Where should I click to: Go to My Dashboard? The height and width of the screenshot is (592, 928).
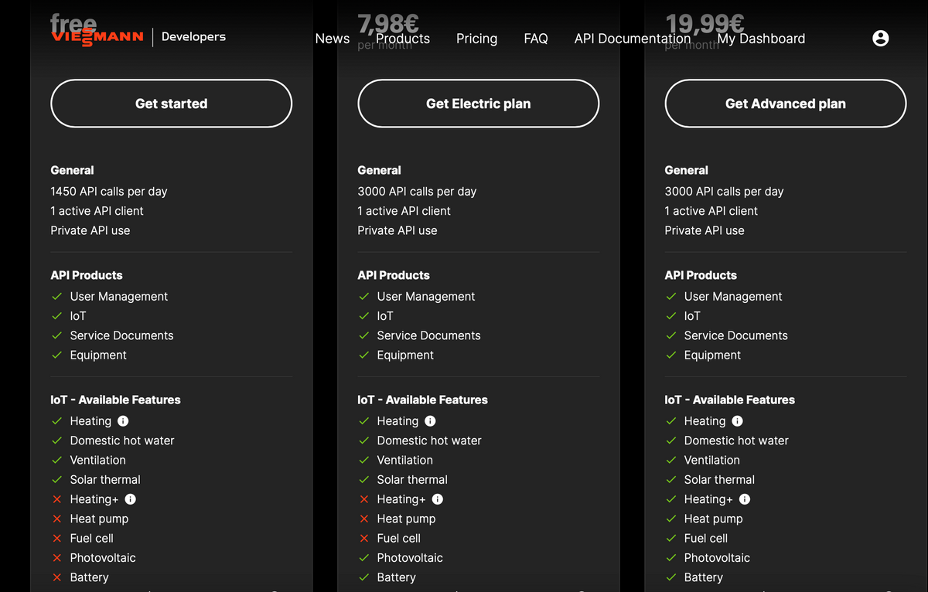[761, 39]
